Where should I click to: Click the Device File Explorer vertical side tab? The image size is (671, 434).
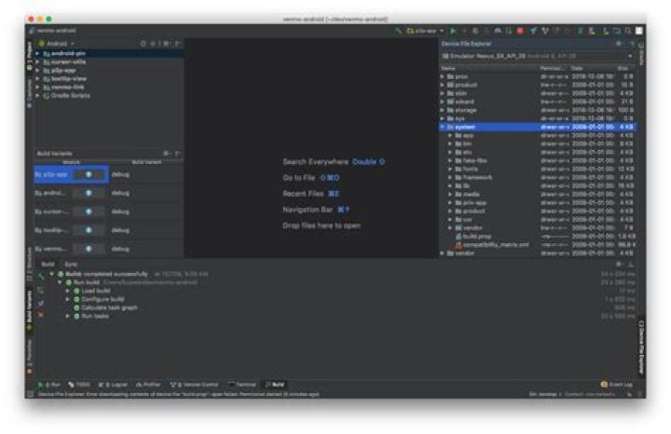point(641,346)
